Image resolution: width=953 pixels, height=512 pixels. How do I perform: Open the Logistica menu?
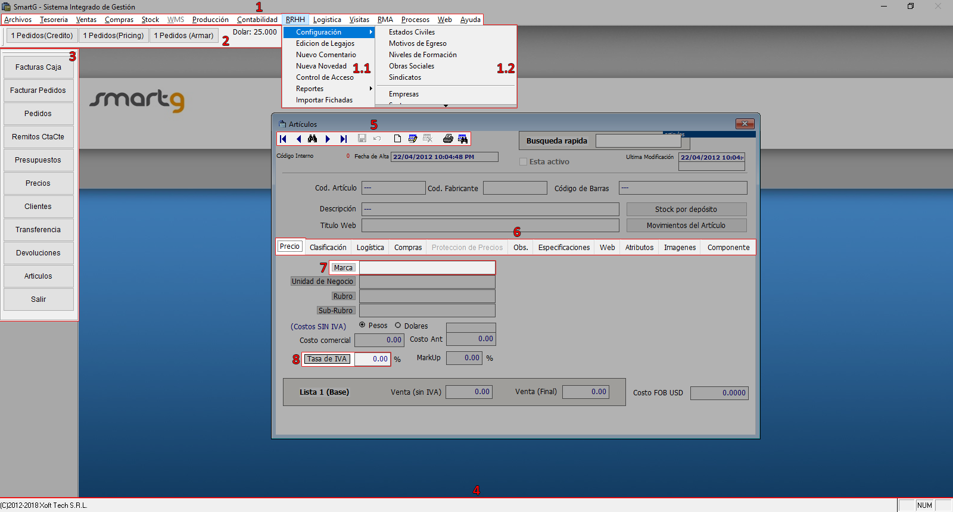coord(327,20)
